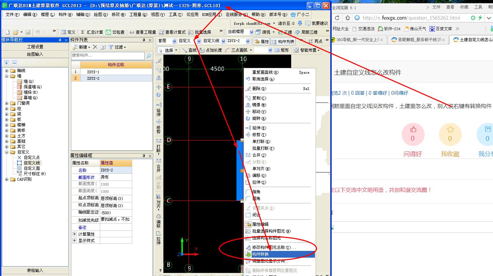Select 保温墙(Q) in the tree

(32, 87)
